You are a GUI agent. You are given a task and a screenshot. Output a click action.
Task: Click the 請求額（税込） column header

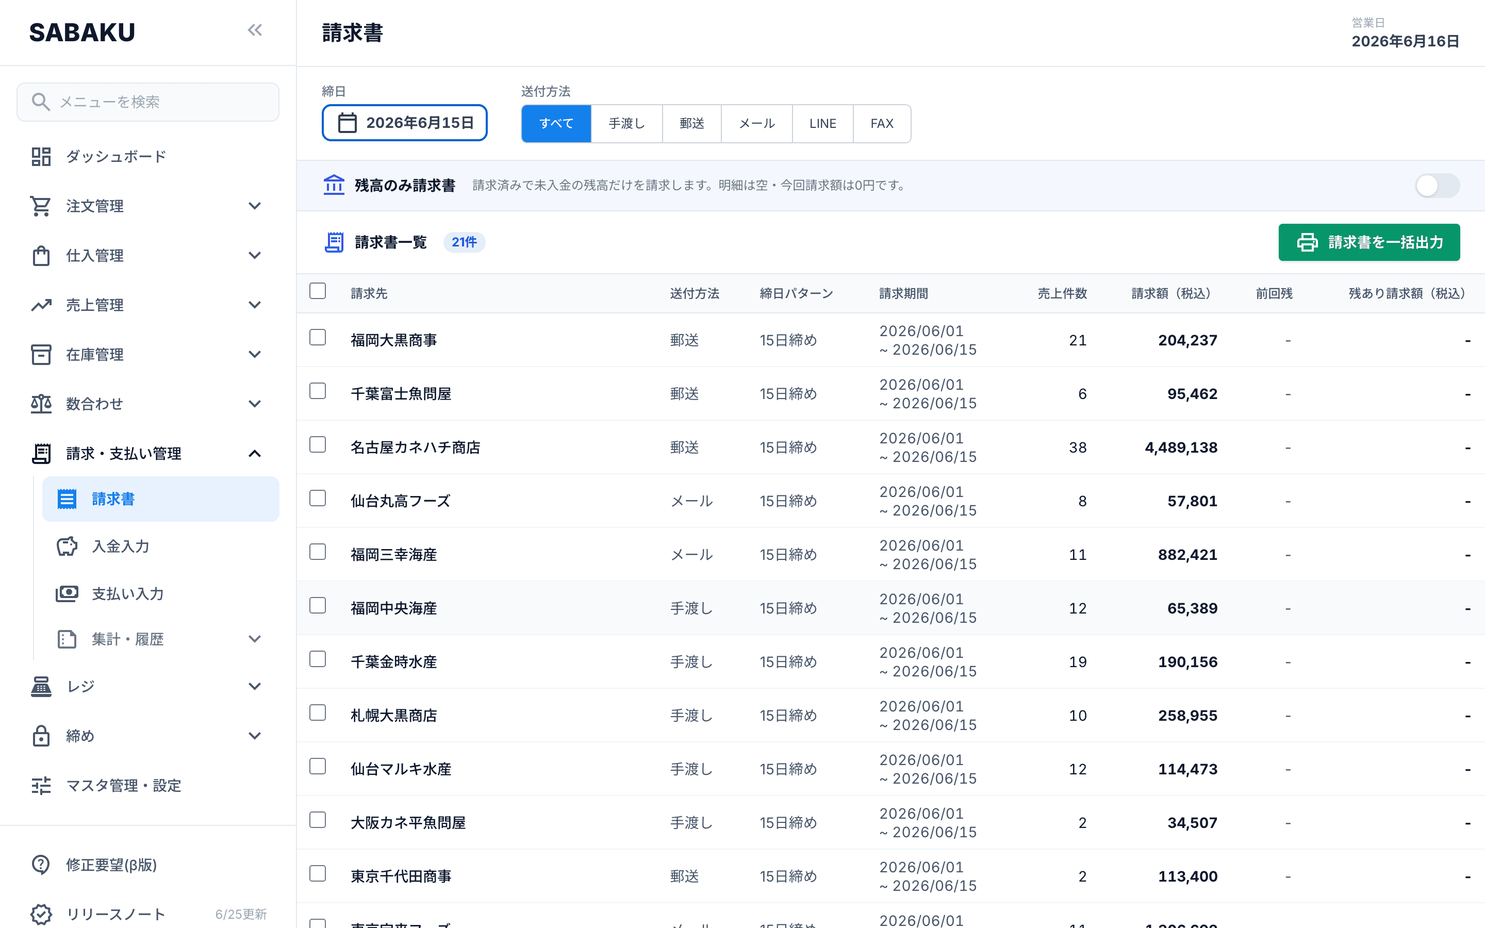[x=1174, y=293]
